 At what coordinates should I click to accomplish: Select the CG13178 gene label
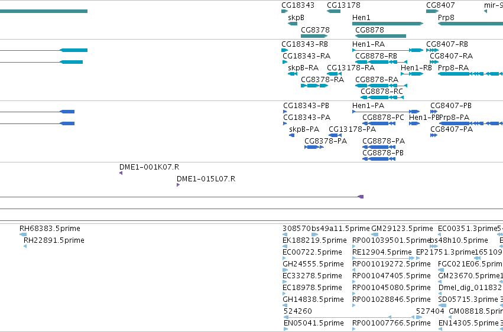[x=343, y=5]
